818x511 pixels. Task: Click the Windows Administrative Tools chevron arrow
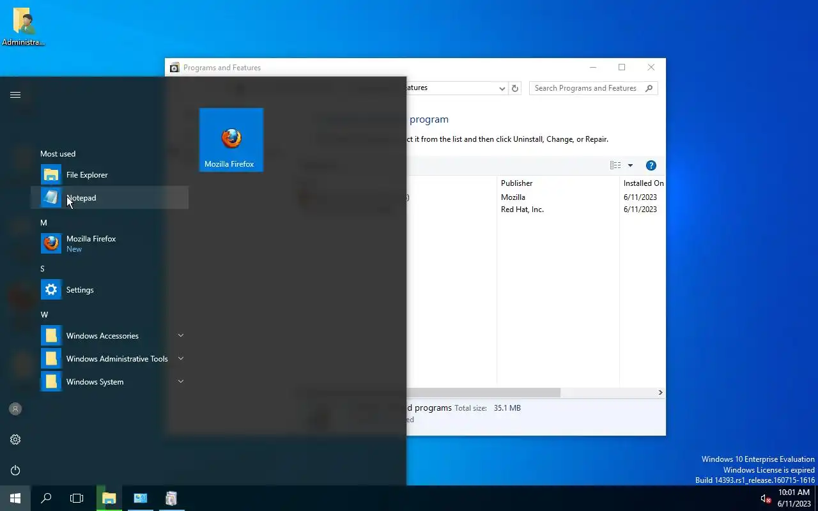(x=181, y=358)
